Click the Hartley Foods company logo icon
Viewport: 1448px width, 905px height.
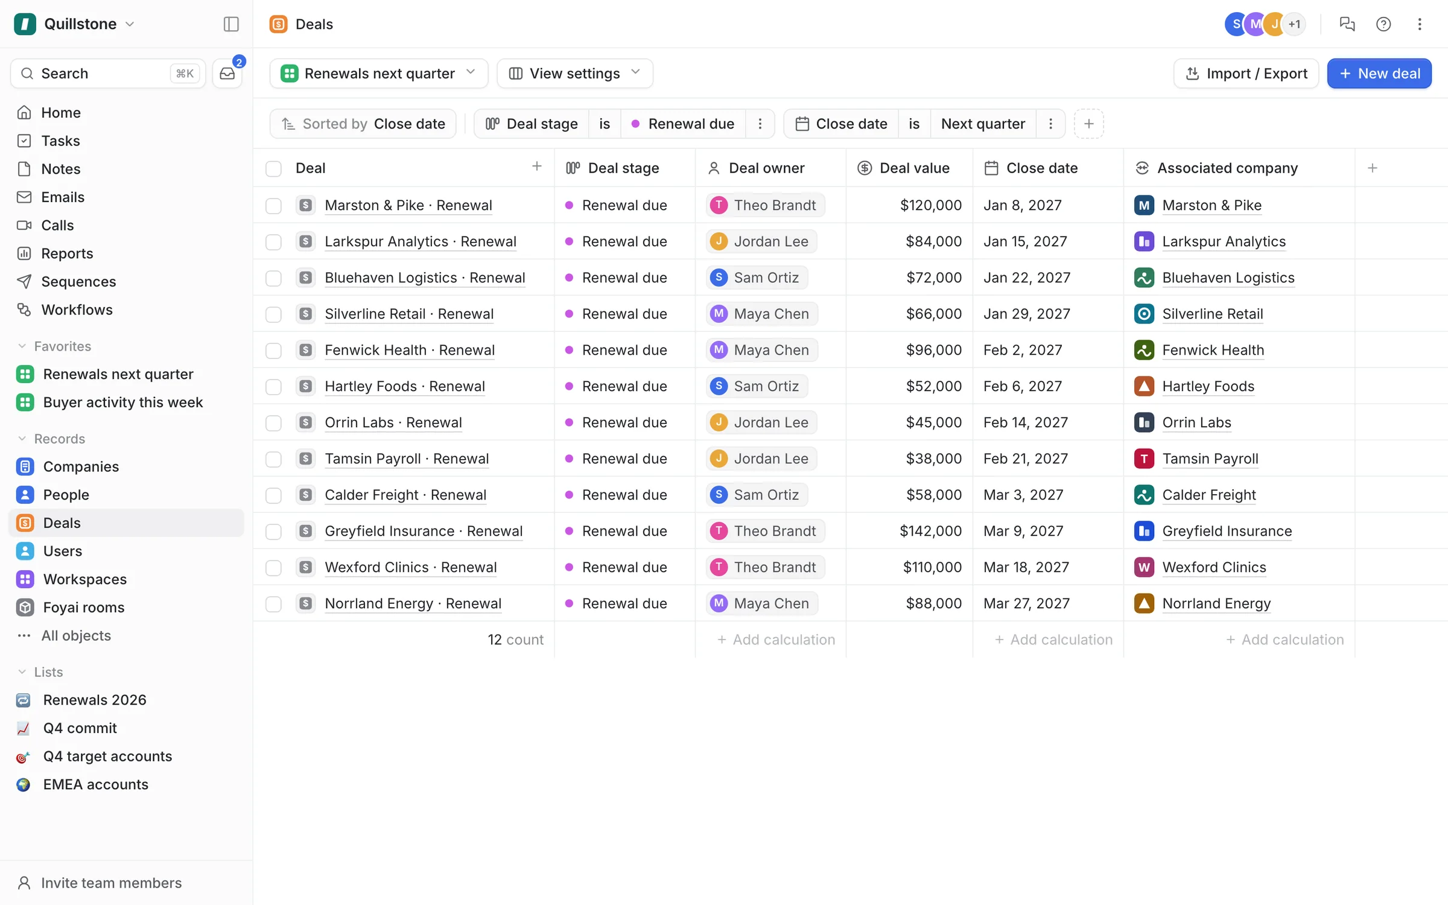(x=1144, y=386)
